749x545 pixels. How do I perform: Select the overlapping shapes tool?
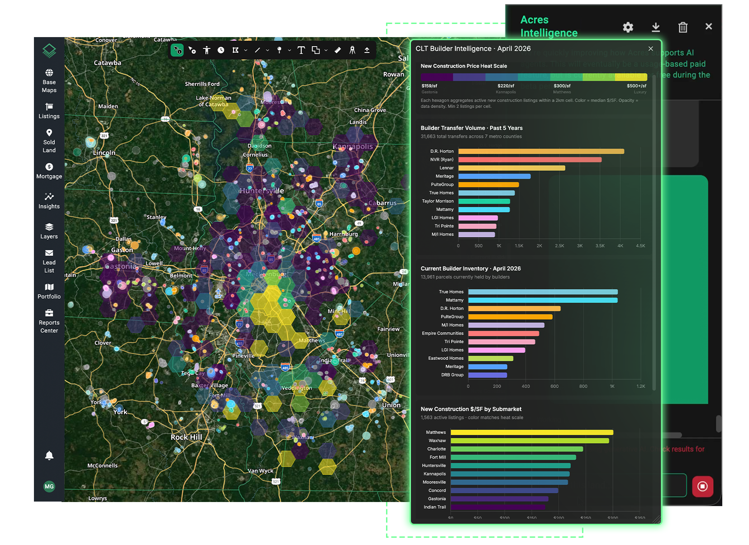tap(315, 50)
